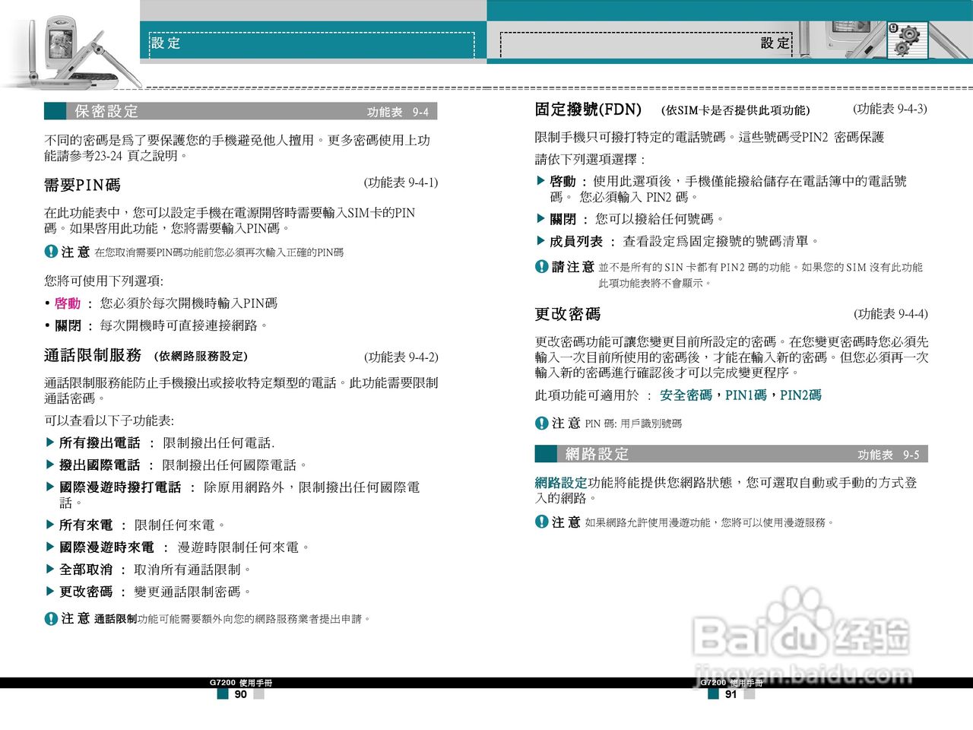Click the 注意 icon under 需要PIN碼 section
The height and width of the screenshot is (730, 973).
tap(49, 251)
